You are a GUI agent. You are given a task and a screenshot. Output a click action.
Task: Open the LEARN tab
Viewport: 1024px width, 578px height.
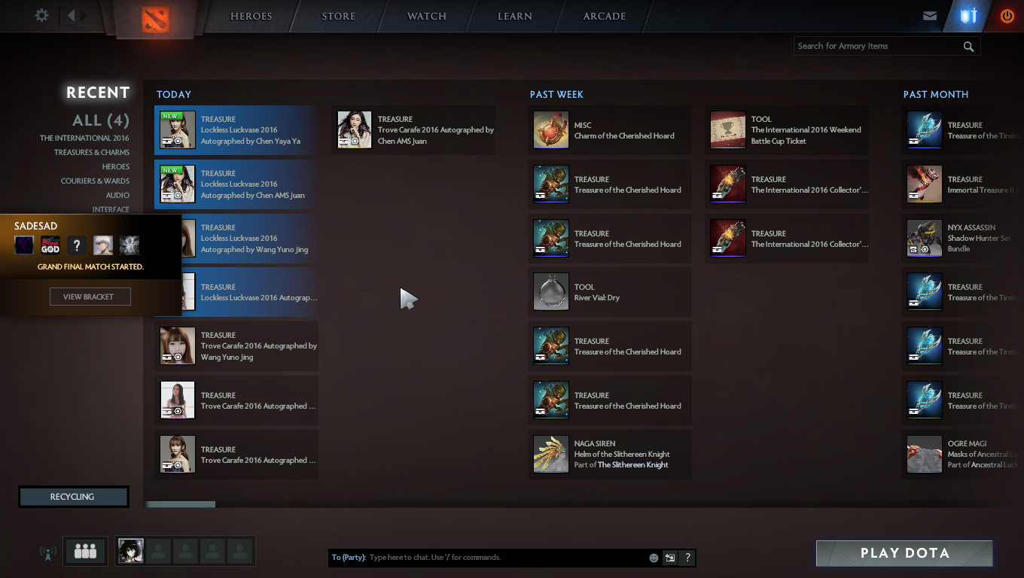tap(515, 17)
